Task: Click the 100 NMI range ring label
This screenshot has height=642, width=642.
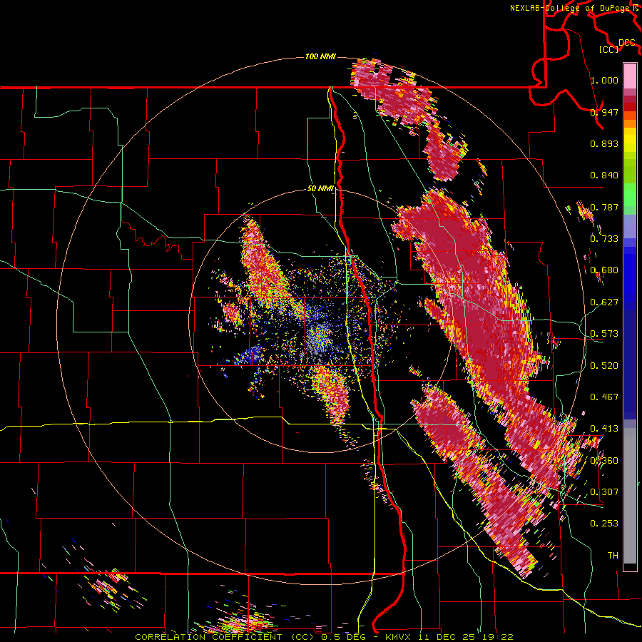Action: 320,56
